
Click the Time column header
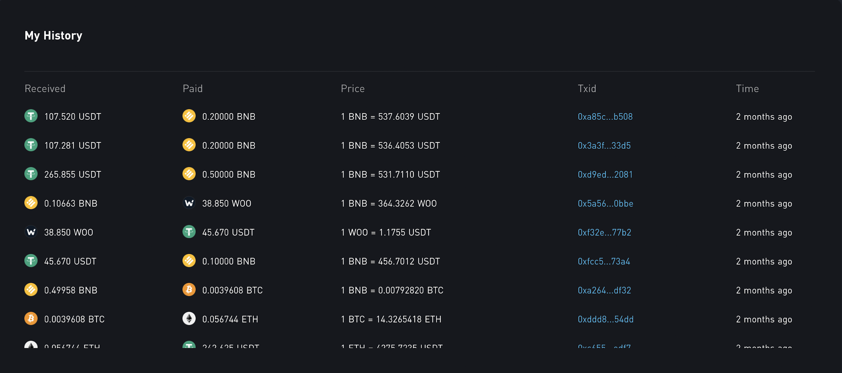pyautogui.click(x=747, y=88)
